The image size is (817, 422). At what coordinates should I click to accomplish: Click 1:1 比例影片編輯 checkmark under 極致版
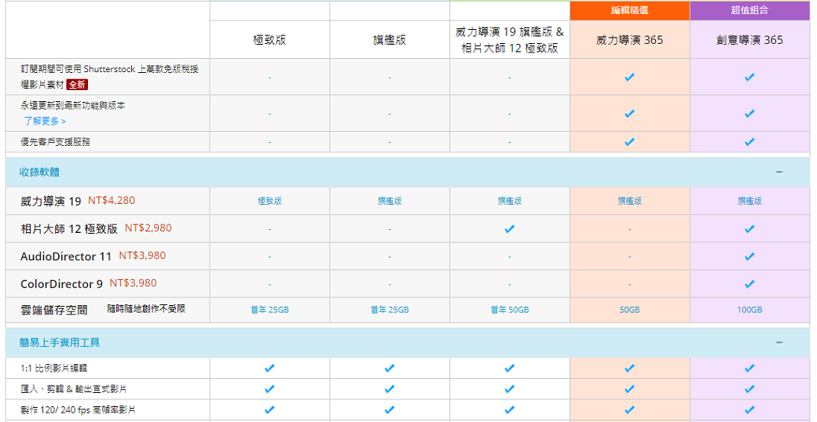[x=269, y=369]
